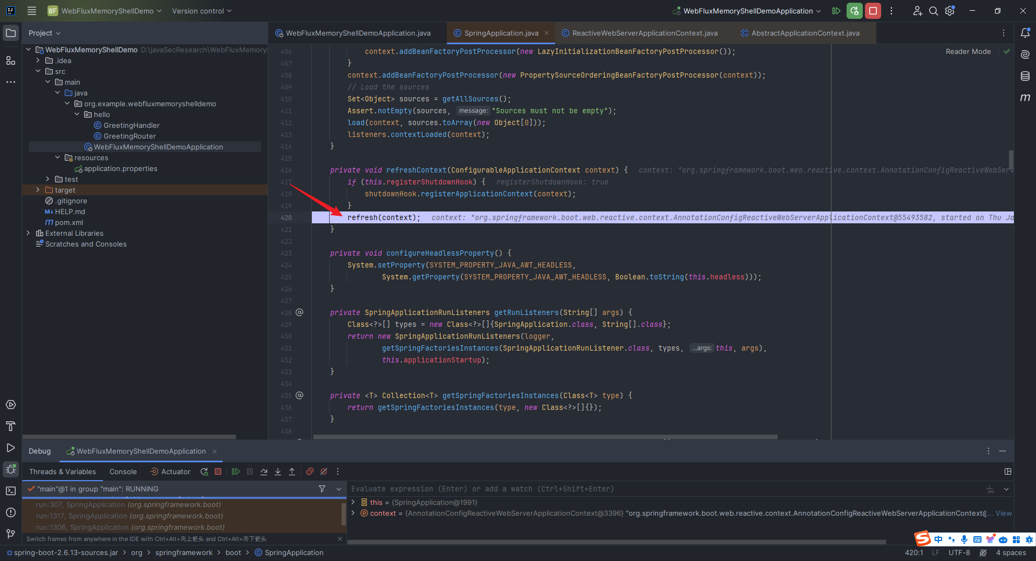Image resolution: width=1036 pixels, height=561 pixels.
Task: Click View link for context value
Action: pyautogui.click(x=1004, y=513)
